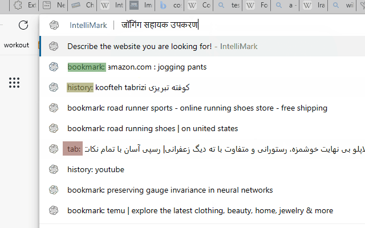Viewport: 365px width, 228px height.
Task: Switch to the Ne tab
Action: [53, 5]
